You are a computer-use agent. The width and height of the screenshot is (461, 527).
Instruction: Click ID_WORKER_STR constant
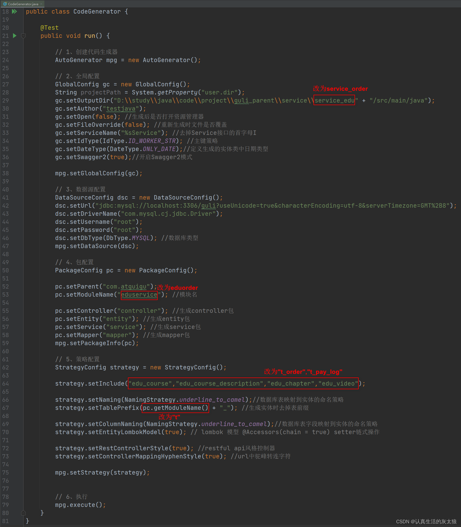coord(152,141)
